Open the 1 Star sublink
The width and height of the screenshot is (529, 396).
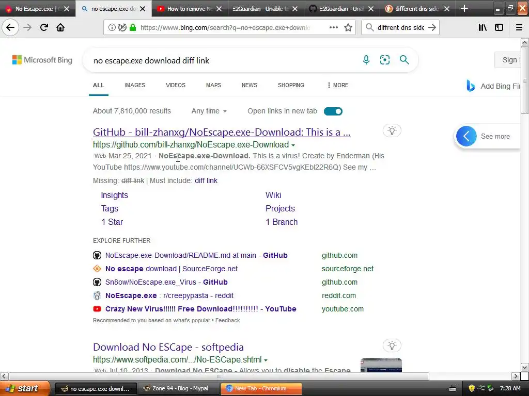pos(112,222)
